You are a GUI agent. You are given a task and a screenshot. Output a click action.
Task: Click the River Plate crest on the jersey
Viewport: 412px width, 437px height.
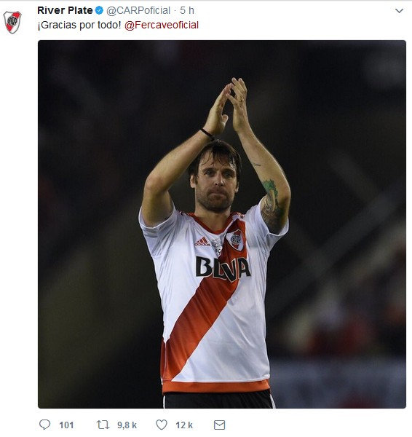click(x=237, y=240)
